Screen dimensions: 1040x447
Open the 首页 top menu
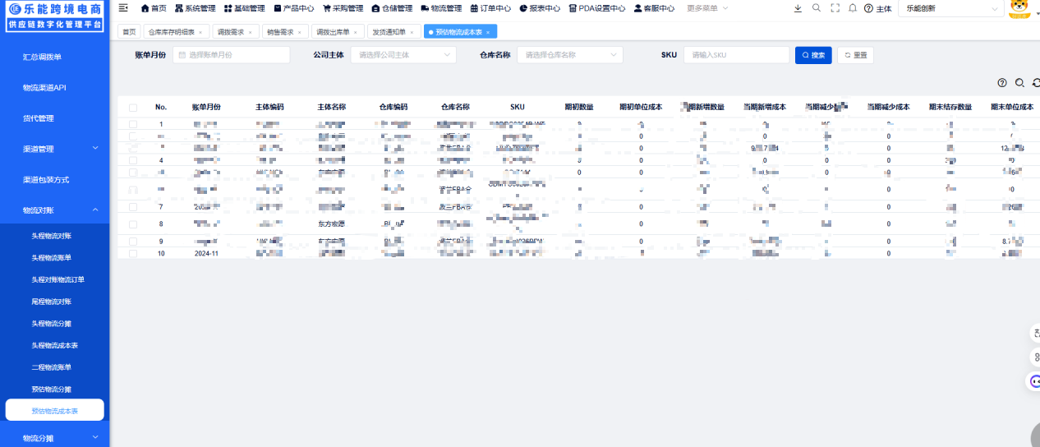click(154, 8)
